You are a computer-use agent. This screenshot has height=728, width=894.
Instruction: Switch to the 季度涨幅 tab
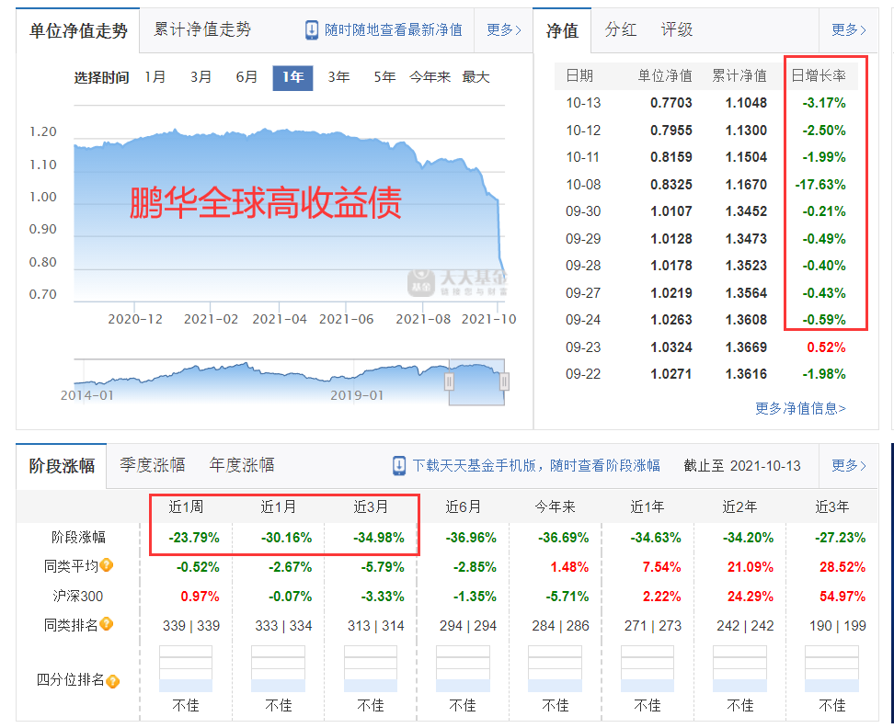[x=152, y=465]
